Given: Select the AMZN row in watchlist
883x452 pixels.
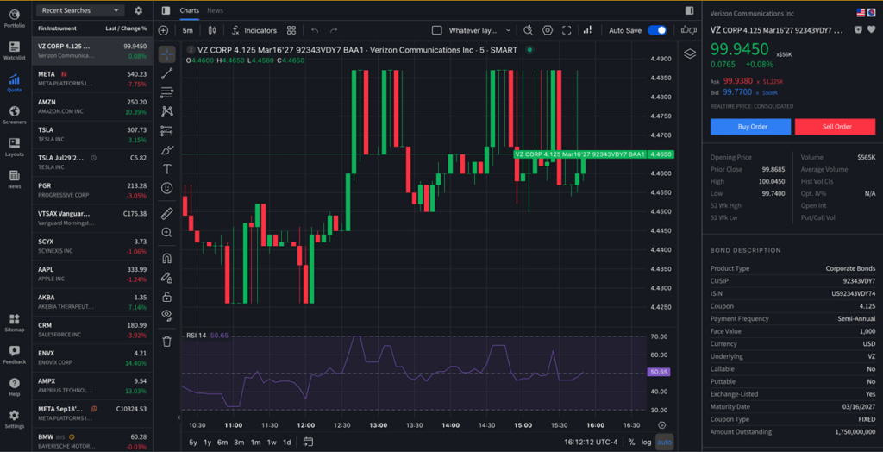Looking at the screenshot, I should 92,106.
